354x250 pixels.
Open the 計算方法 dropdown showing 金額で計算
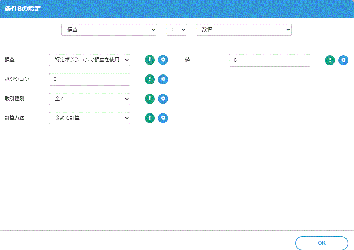point(89,118)
